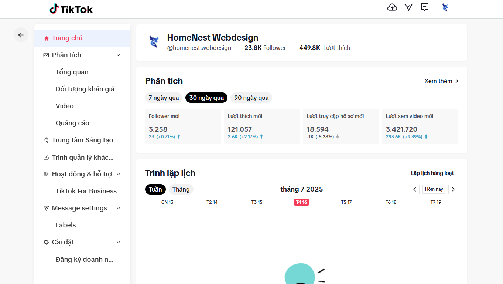Switch scheduler to Tháng view
The width and height of the screenshot is (503, 284).
(x=181, y=189)
